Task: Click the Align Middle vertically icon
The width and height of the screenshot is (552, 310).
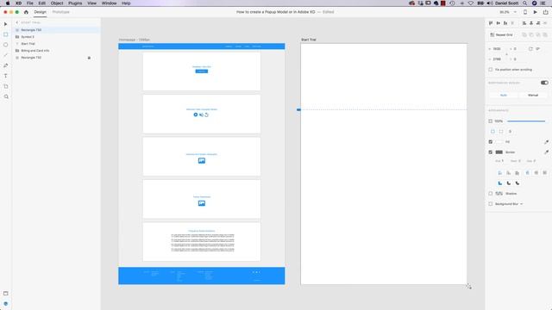Action: (499, 23)
